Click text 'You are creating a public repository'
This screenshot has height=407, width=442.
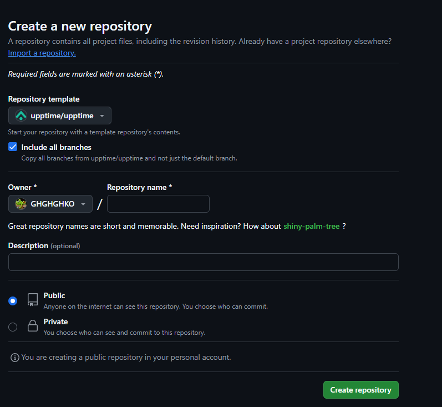coord(82,358)
